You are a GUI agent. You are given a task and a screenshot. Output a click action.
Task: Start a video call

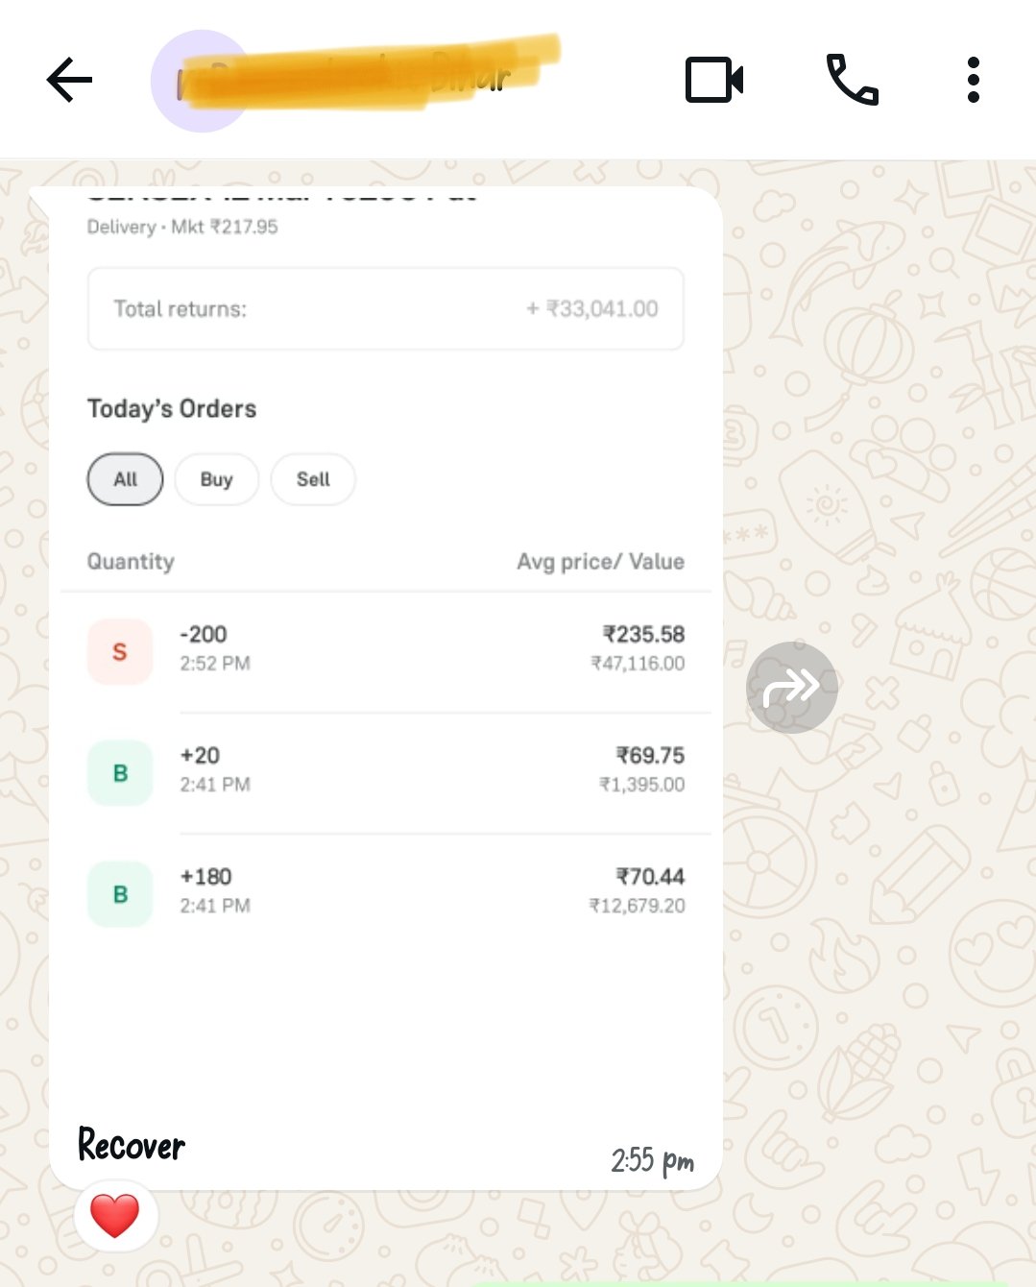(714, 80)
